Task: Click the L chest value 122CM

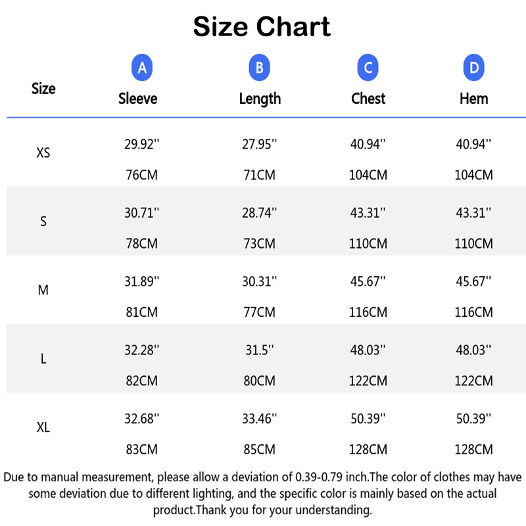Action: pyautogui.click(x=368, y=381)
